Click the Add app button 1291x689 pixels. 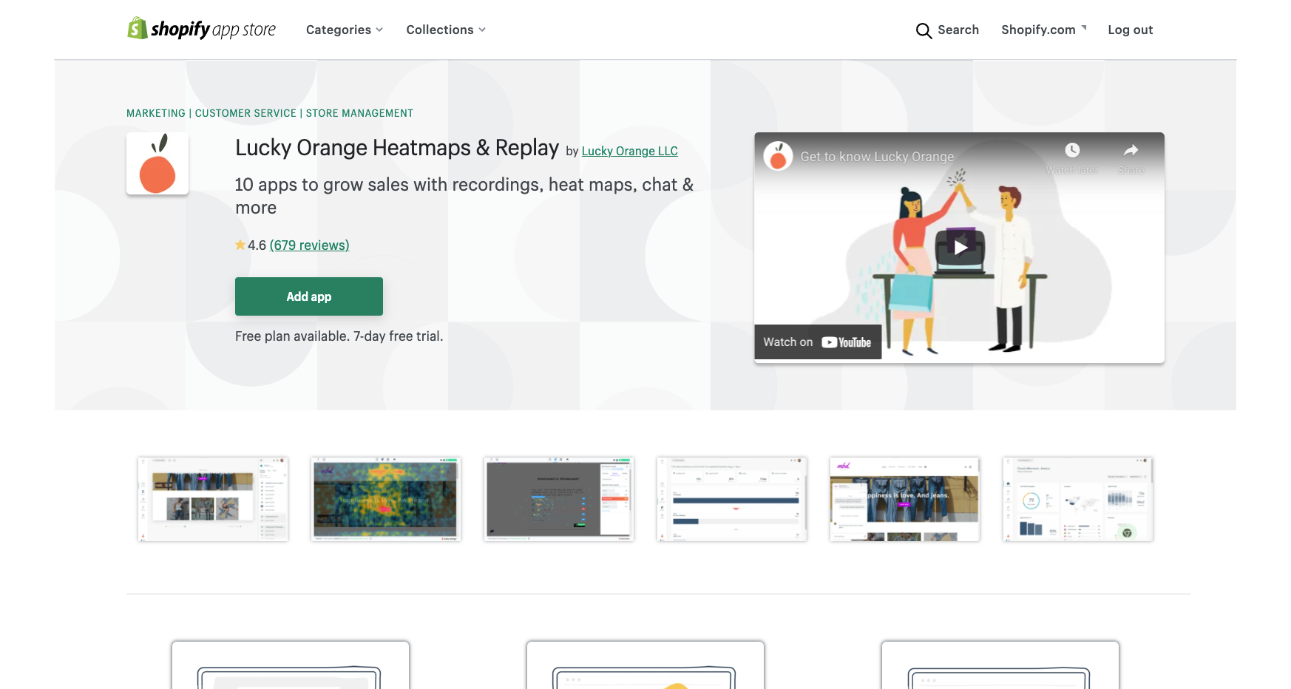(309, 296)
